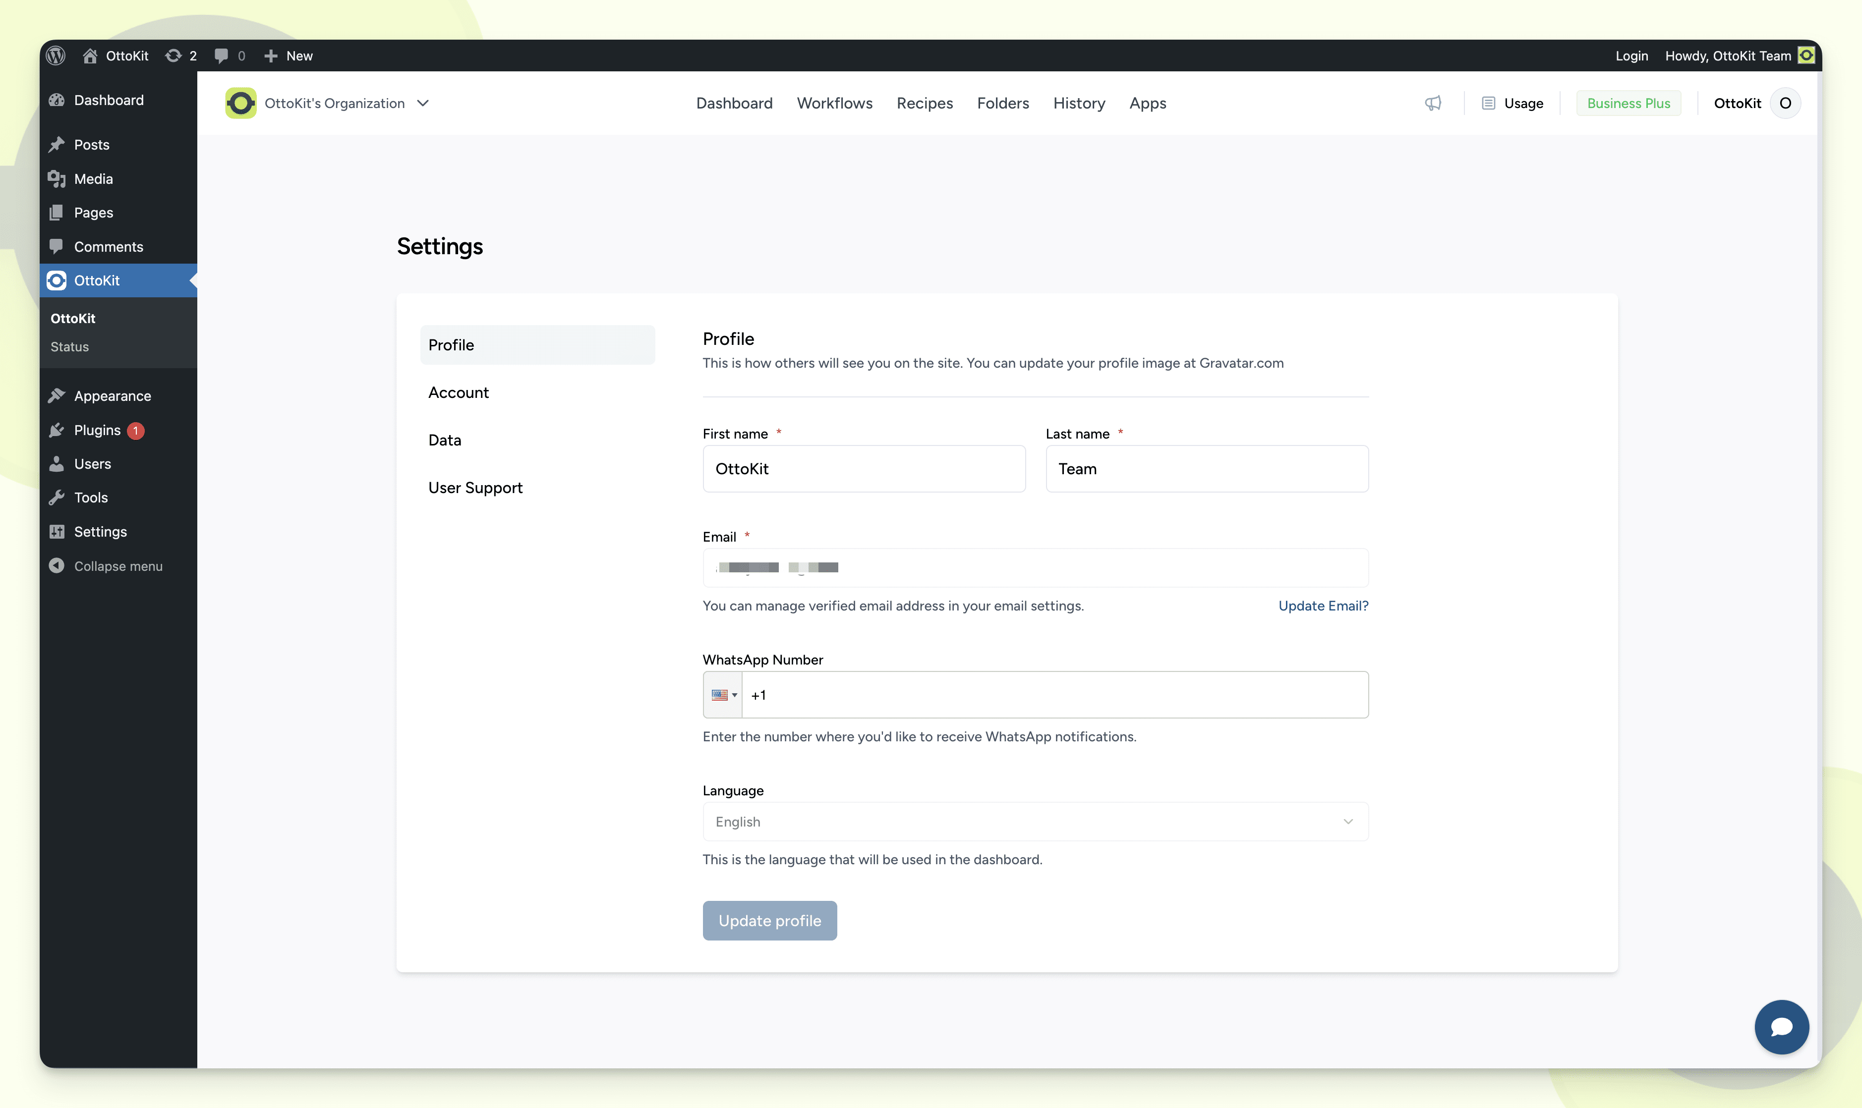Screen dimensions: 1862x1108
Task: Open Apps in top navigation
Action: click(x=1147, y=103)
